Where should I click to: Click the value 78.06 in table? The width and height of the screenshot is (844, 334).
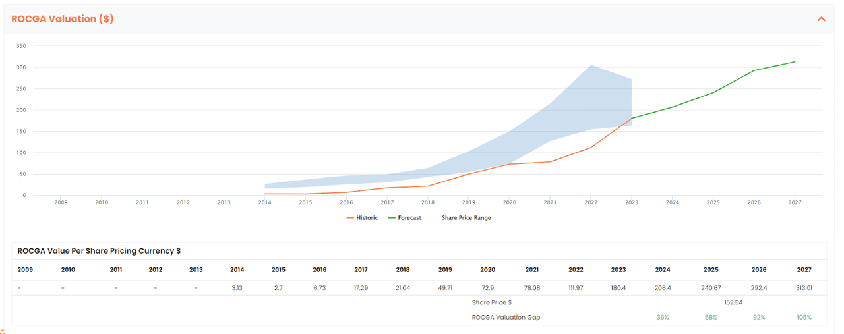click(x=531, y=288)
